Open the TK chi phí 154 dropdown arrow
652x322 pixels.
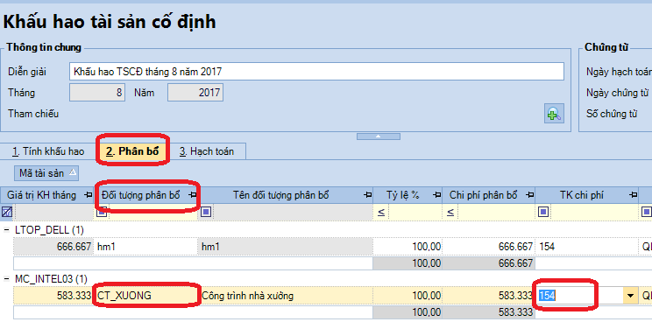[631, 296]
